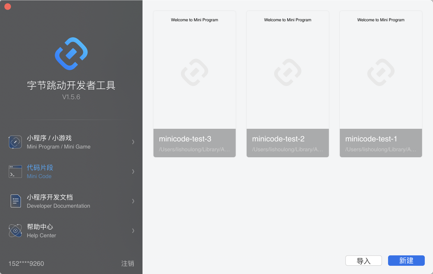433x274 pixels.
Task: Click the Help Center subtitle
Action: pos(41,235)
